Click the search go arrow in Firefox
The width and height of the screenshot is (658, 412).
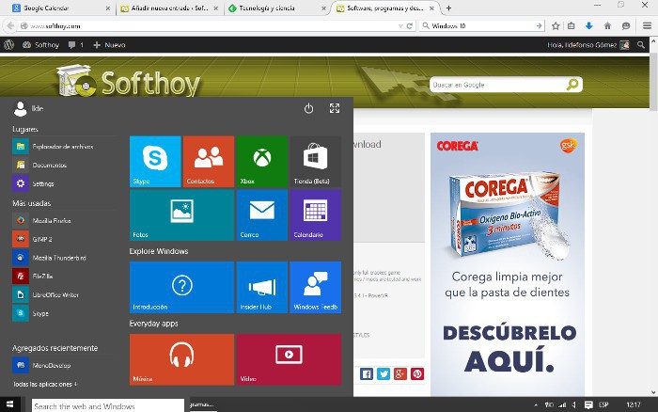click(540, 26)
